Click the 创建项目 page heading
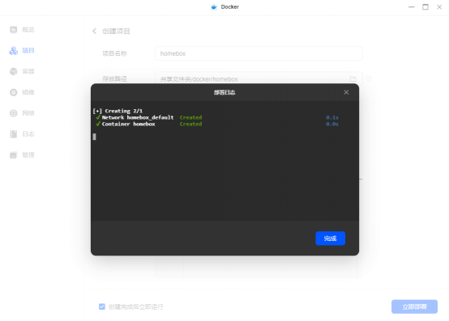 click(116, 31)
